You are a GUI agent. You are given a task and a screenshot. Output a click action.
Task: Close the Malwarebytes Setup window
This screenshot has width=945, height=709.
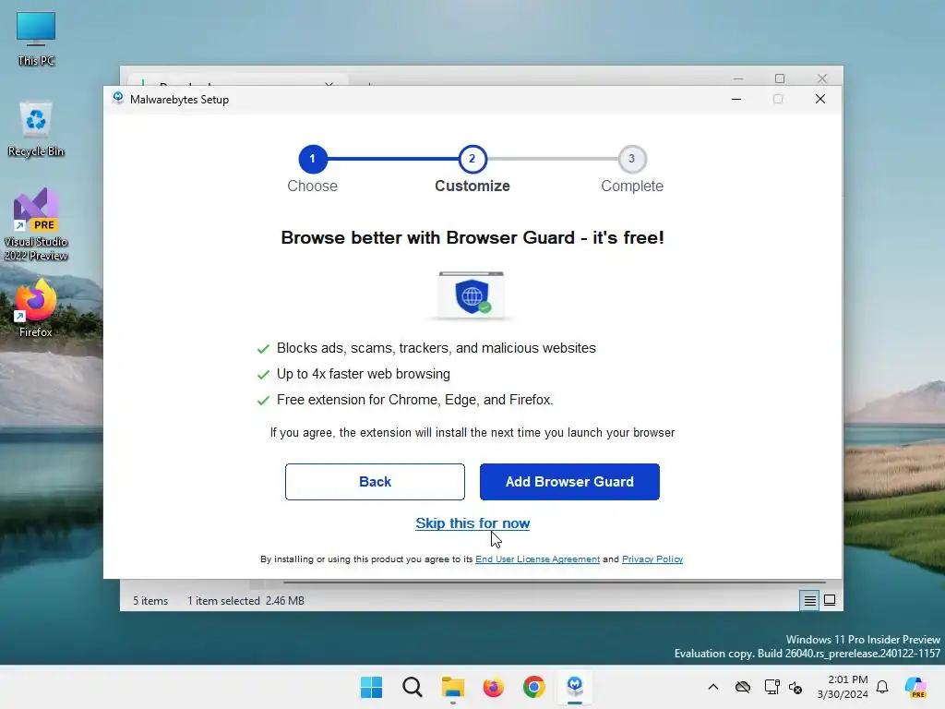(819, 99)
